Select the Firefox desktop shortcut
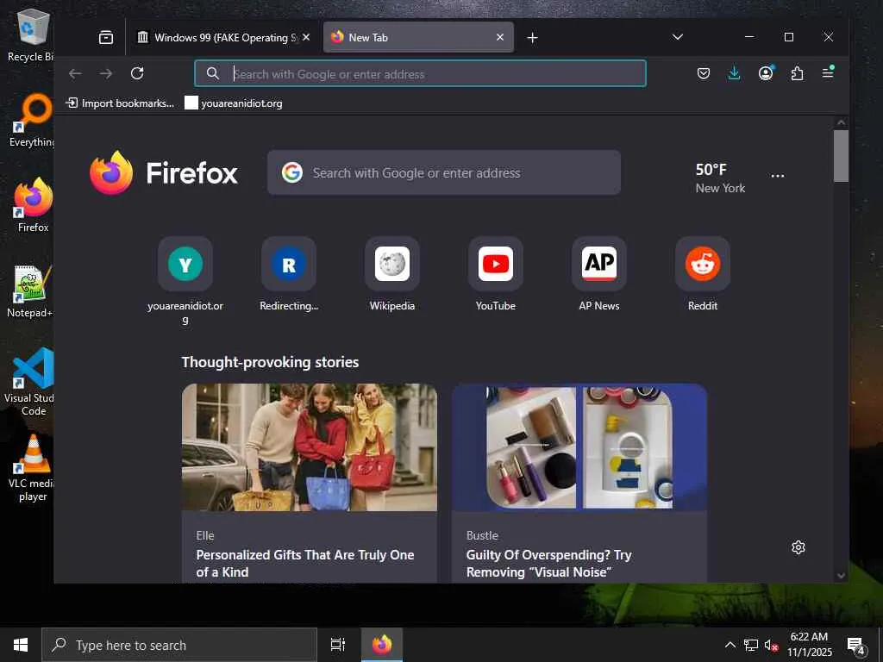The width and height of the screenshot is (883, 662). click(x=34, y=205)
